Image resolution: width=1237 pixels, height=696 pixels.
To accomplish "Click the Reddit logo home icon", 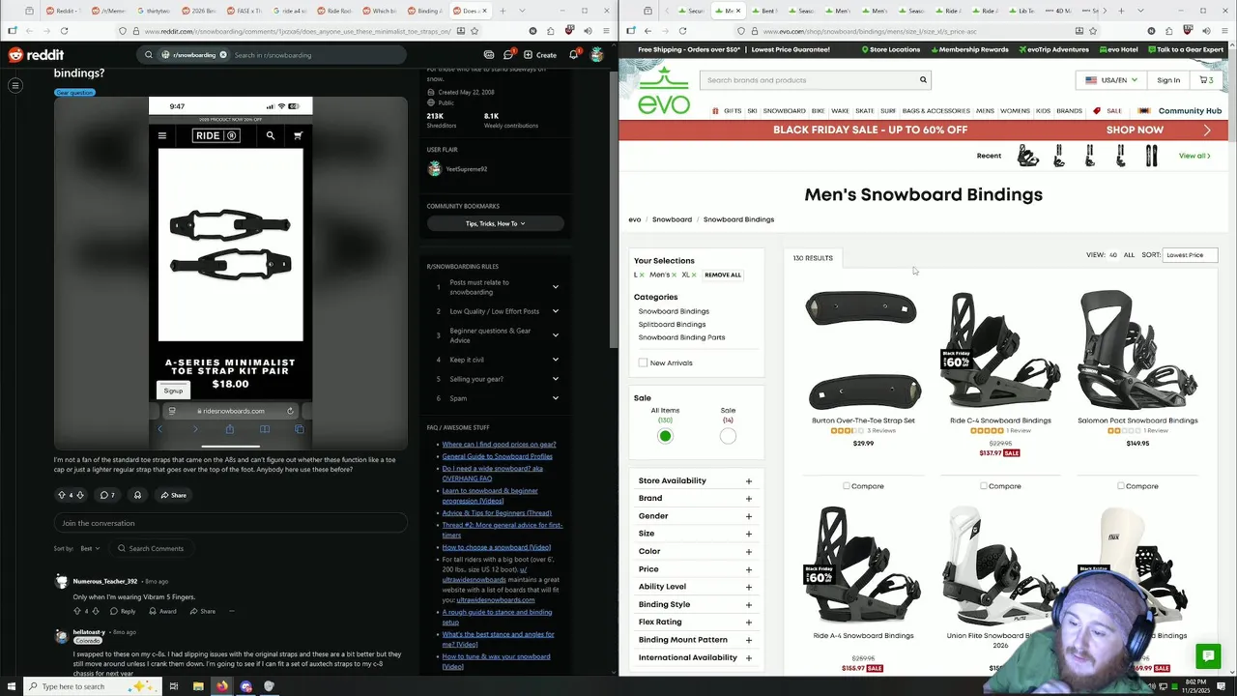I will point(36,55).
